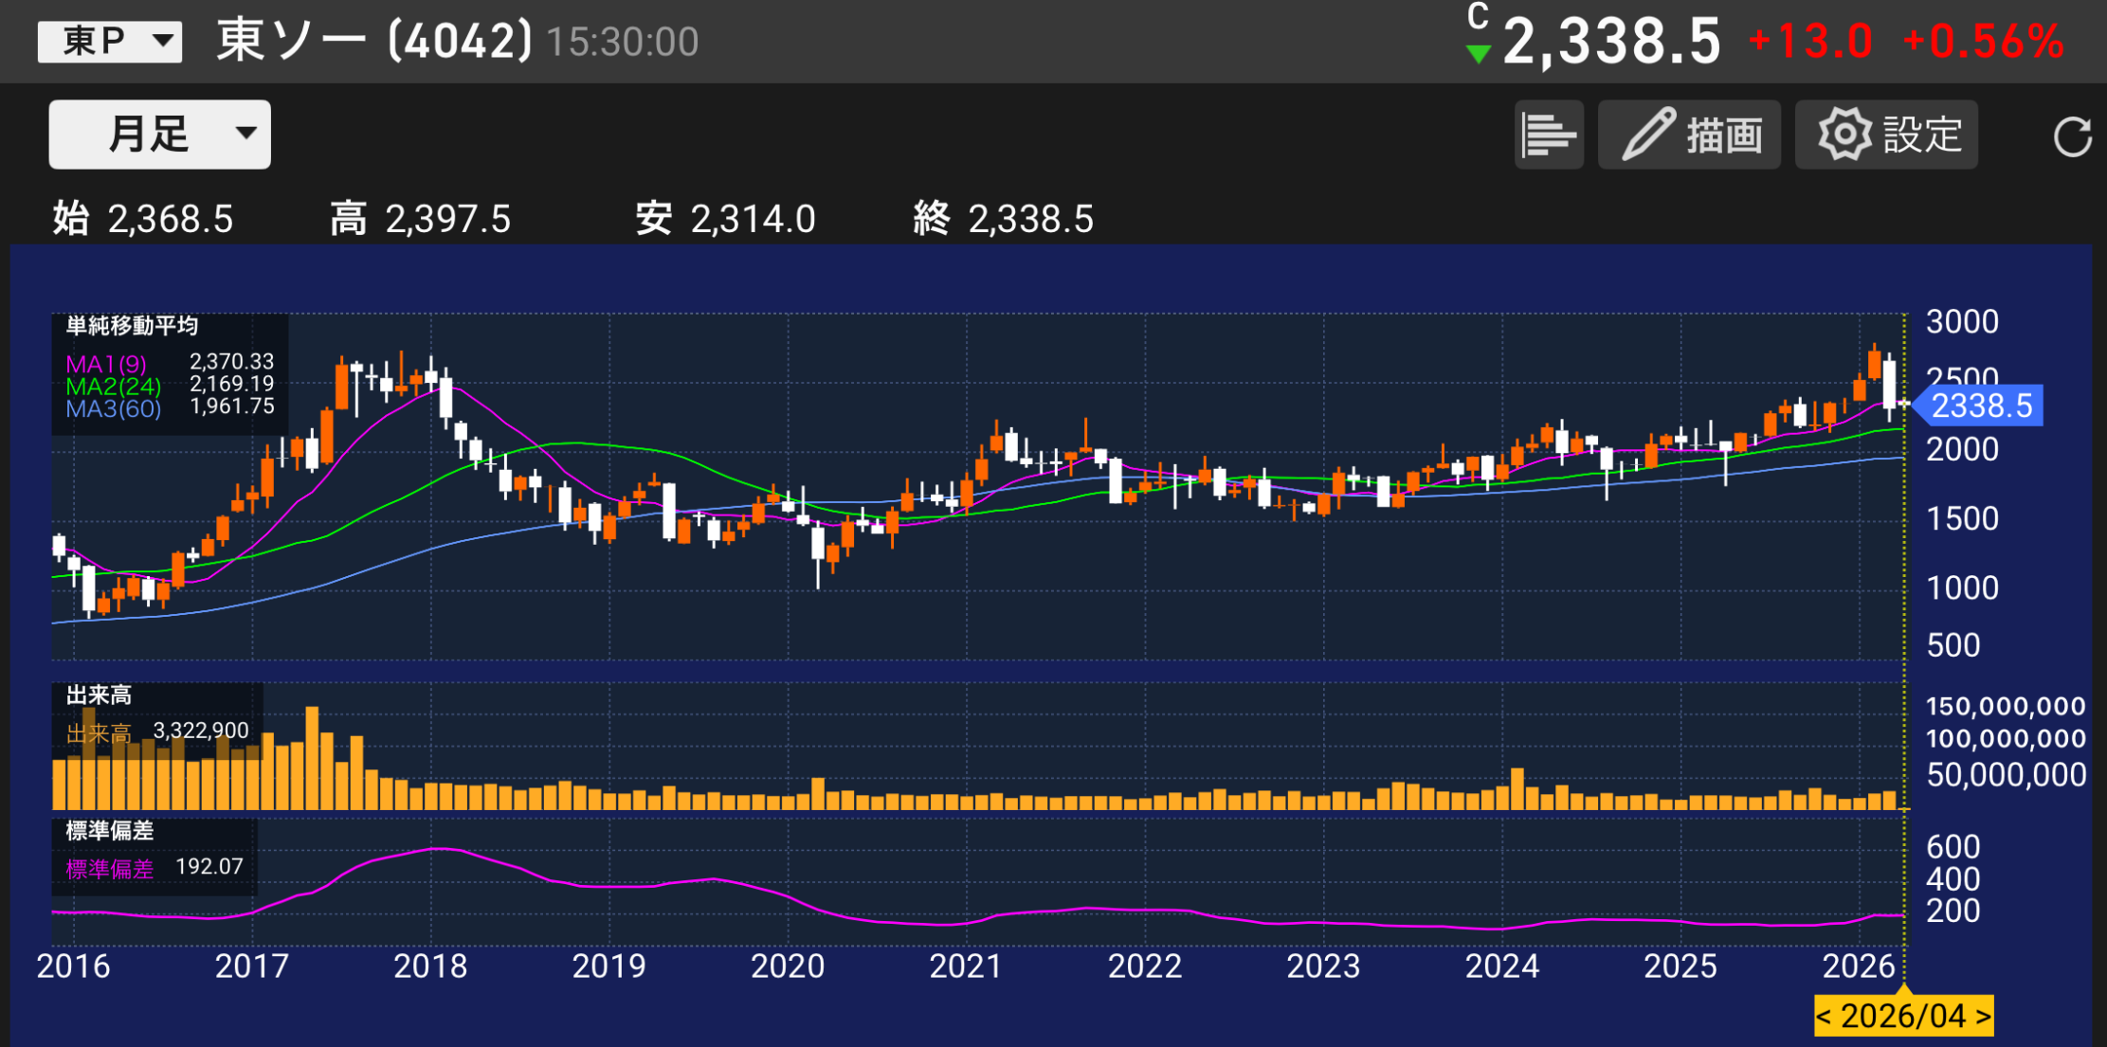This screenshot has width=2107, height=1047.
Task: Click the gear icon in 設定
Action: (x=1844, y=135)
